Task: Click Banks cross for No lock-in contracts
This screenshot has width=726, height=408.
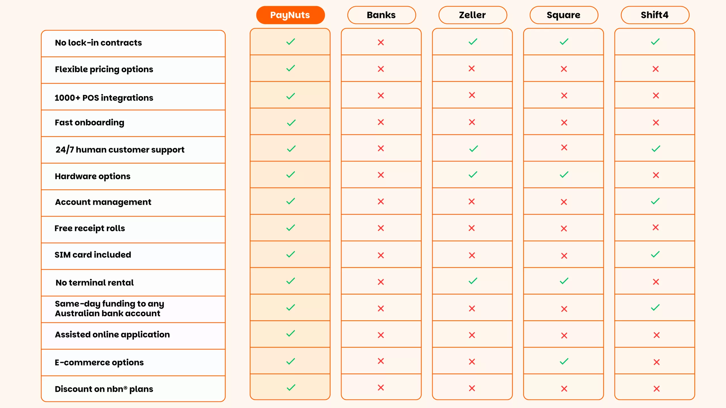Action: (x=381, y=42)
